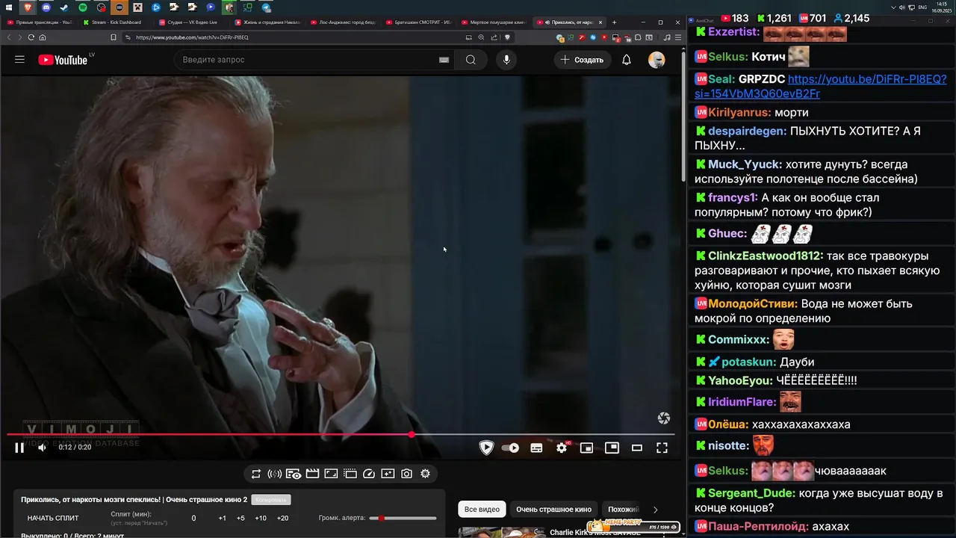
Task: Adjust the Громк. алерта slider
Action: pyautogui.click(x=403, y=518)
